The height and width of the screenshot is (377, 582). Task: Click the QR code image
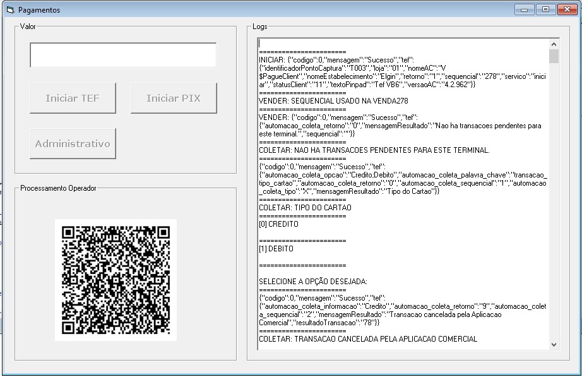116,280
